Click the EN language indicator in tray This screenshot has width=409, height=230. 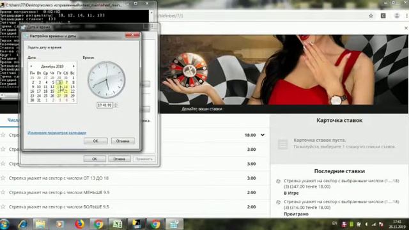[x=335, y=224]
